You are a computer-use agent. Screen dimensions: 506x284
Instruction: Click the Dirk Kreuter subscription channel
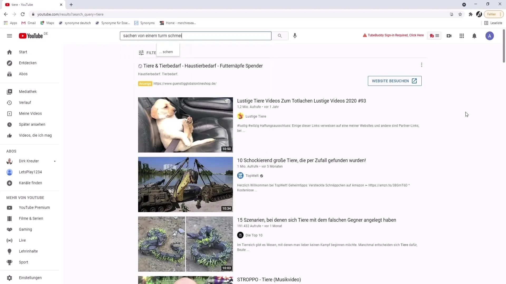coord(29,161)
